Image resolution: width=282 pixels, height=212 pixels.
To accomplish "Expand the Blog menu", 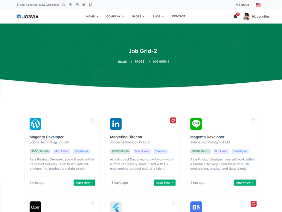I will [x=158, y=16].
